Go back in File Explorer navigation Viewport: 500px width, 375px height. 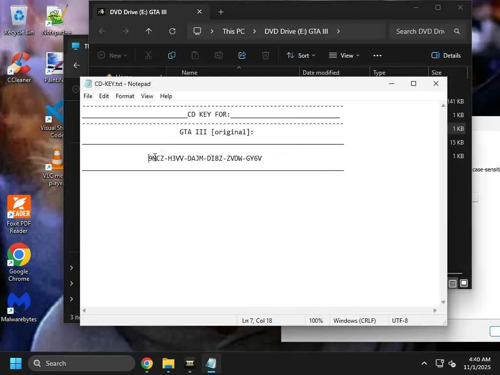(x=102, y=31)
